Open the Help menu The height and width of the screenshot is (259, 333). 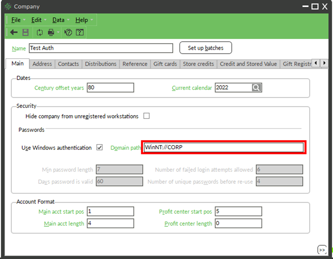(84, 20)
